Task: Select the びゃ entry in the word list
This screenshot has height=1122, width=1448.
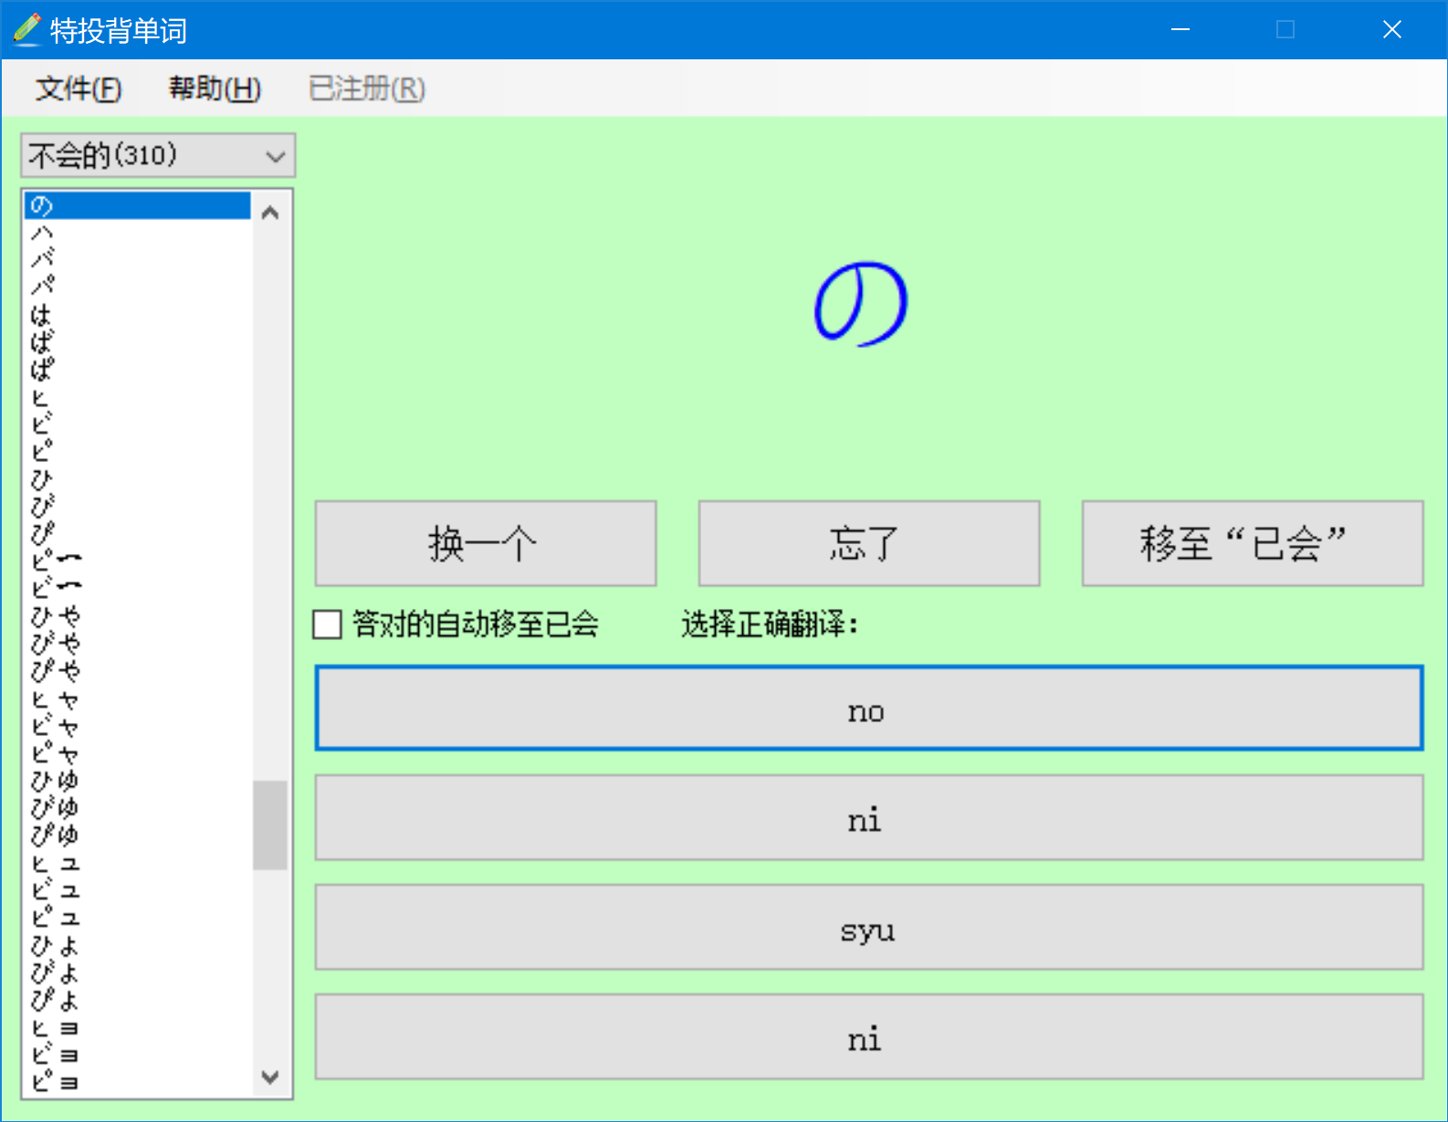Action: point(137,644)
